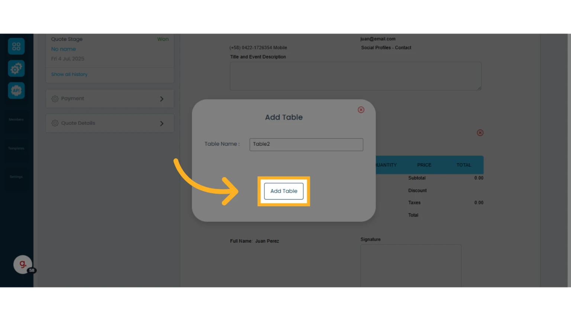
Task: Click the Won stage status
Action: (x=163, y=39)
